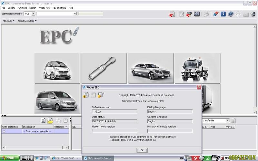Open shopping list yellow folder icon

(x=50, y=120)
